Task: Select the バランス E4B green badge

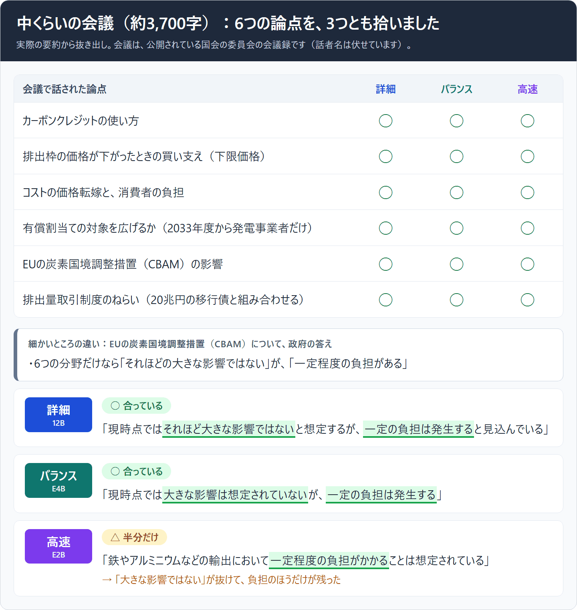Action: click(x=59, y=480)
